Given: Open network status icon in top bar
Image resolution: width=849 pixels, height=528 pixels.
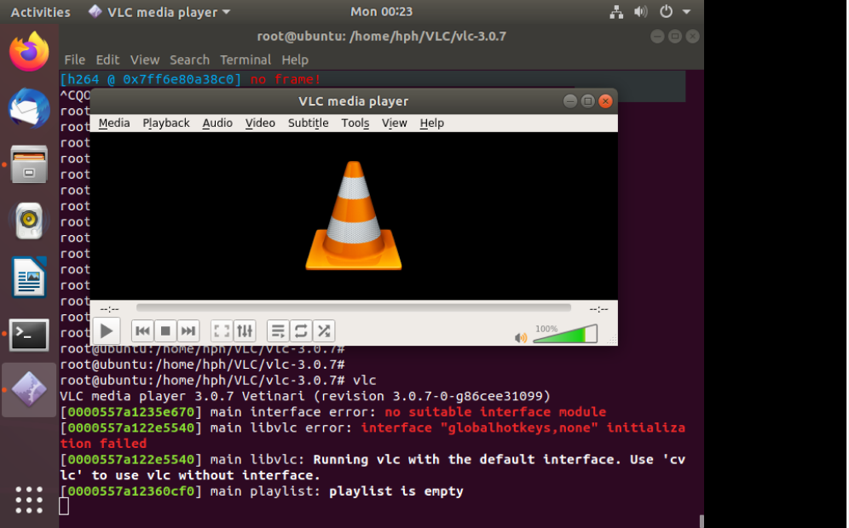Looking at the screenshot, I should coord(616,12).
